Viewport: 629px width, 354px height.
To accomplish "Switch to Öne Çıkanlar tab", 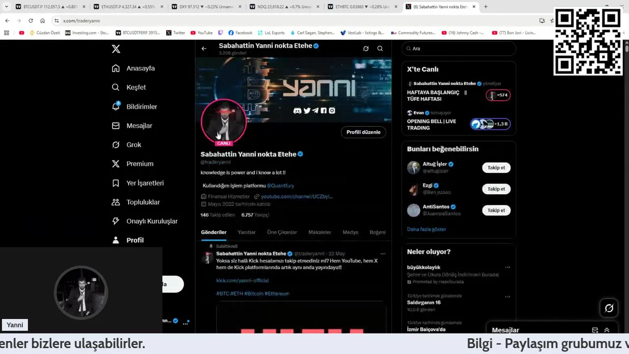I will pyautogui.click(x=282, y=232).
